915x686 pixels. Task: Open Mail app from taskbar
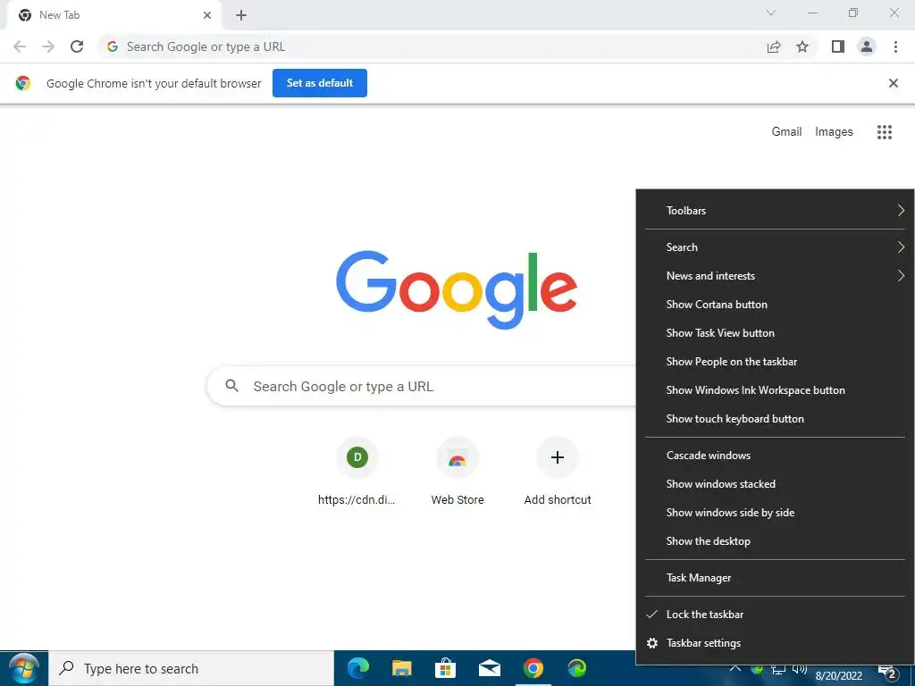pyautogui.click(x=489, y=668)
